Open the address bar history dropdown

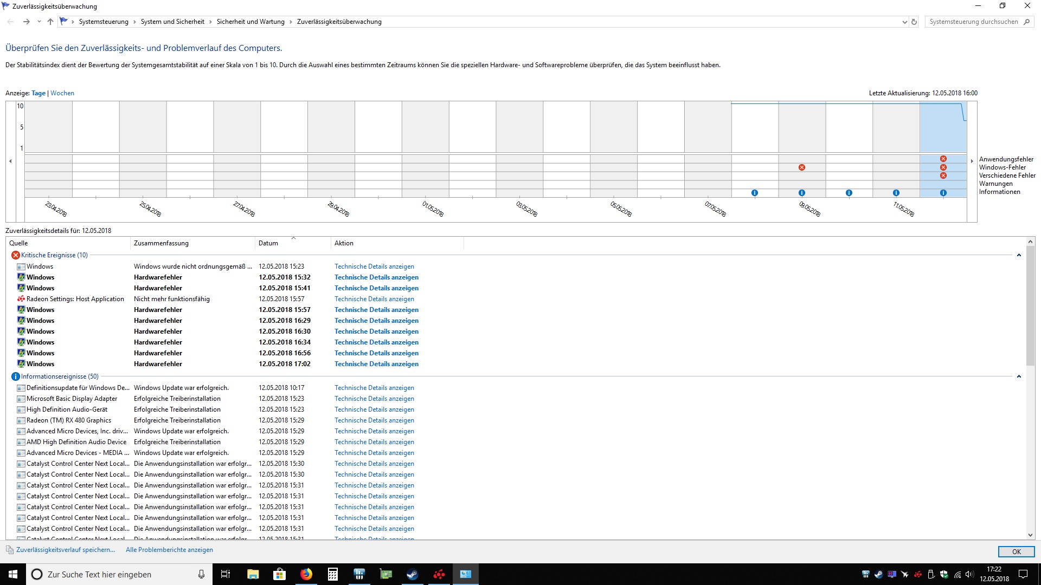904,22
